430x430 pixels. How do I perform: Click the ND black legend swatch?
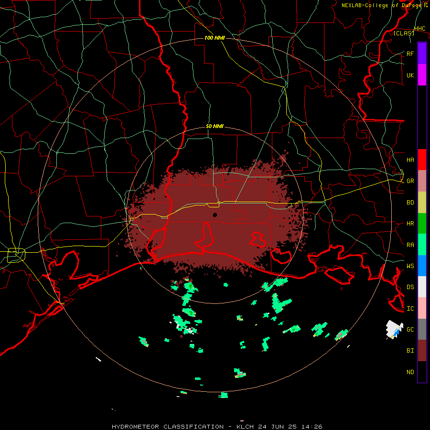(x=422, y=372)
